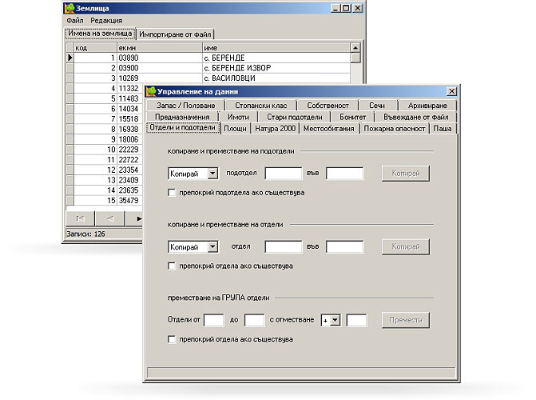Viewport: 536px width, 400px height.
Task: Open Копирай dropdown for подотдел
Action: (212, 173)
